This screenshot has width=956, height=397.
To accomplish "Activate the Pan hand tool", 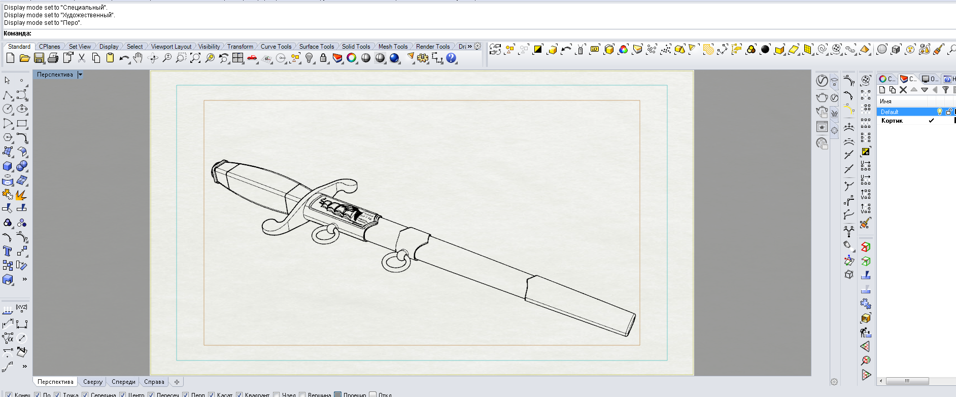I will click(138, 58).
